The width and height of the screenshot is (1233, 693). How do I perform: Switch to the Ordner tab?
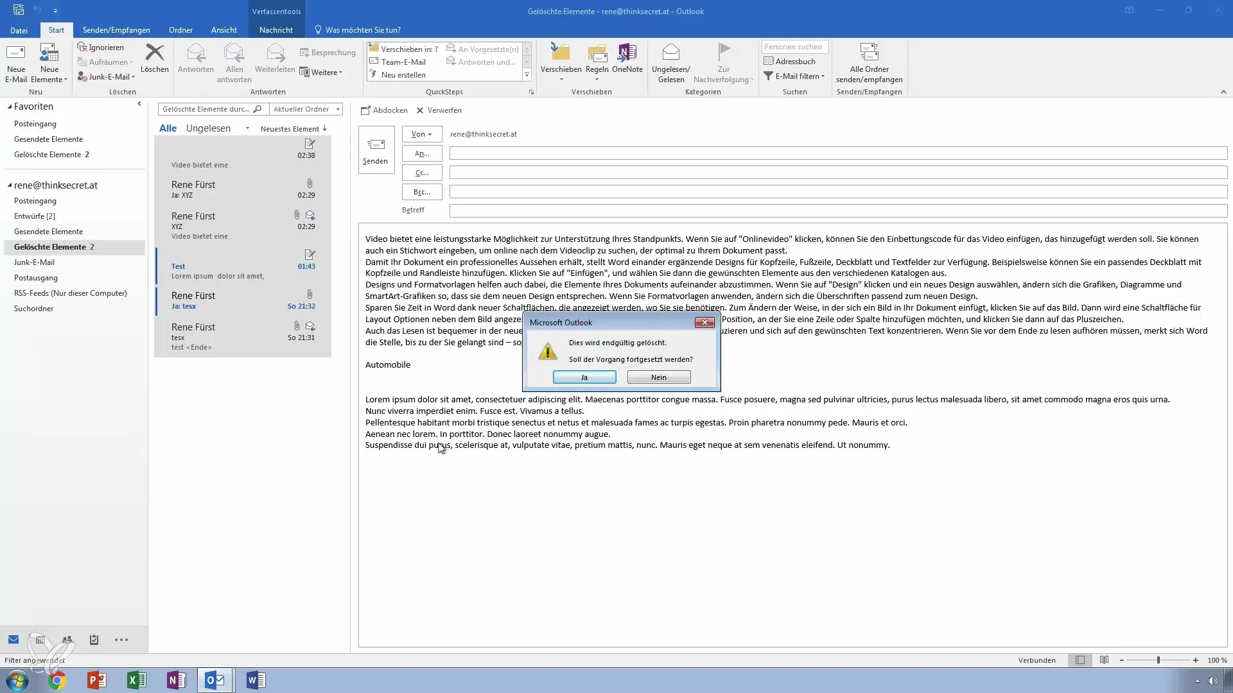click(x=180, y=30)
